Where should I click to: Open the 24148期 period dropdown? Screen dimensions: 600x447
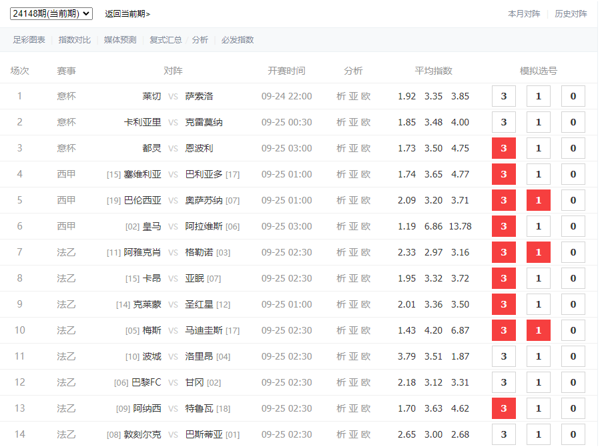[51, 14]
